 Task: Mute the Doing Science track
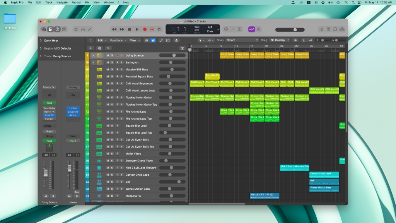pos(108,55)
